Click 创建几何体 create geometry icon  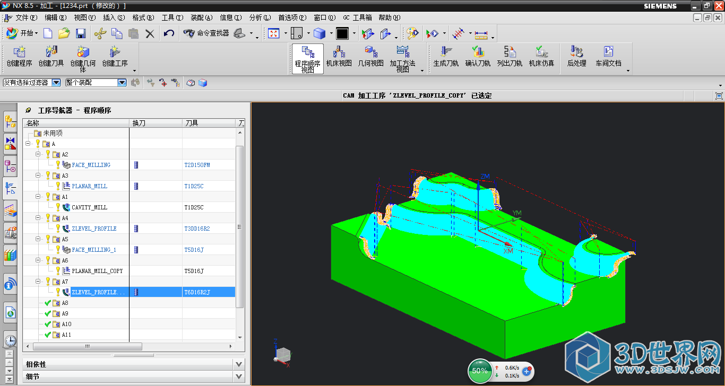83,58
